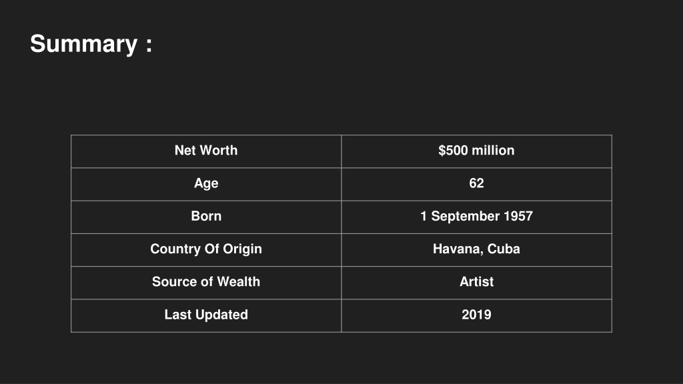Image resolution: width=683 pixels, height=384 pixels.
Task: Click the colon after Summary
Action: pyautogui.click(x=149, y=45)
